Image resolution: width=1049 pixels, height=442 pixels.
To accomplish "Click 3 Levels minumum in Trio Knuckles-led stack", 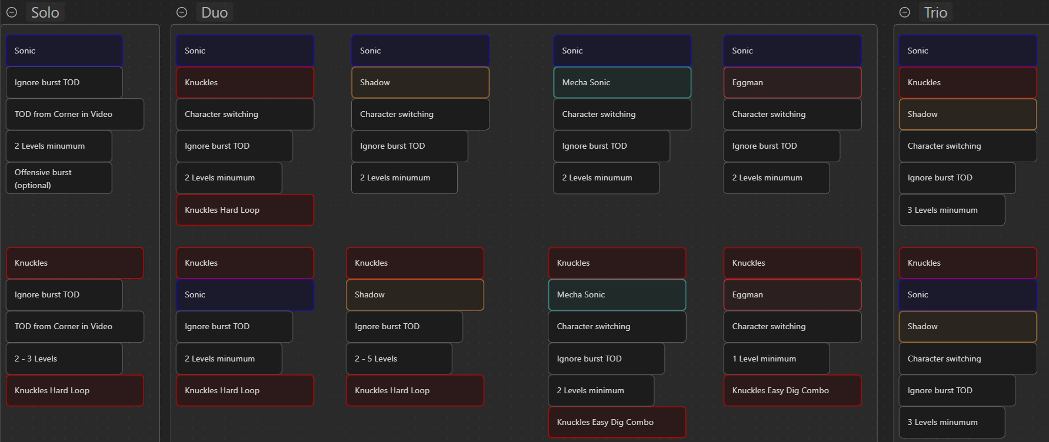I will point(952,422).
